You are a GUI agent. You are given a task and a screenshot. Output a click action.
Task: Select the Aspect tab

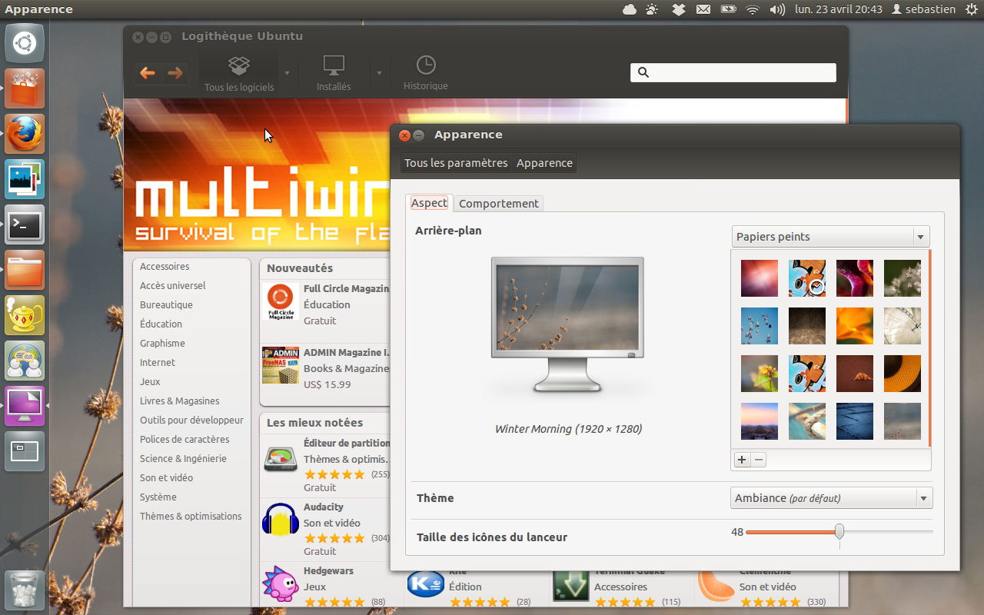(x=429, y=203)
